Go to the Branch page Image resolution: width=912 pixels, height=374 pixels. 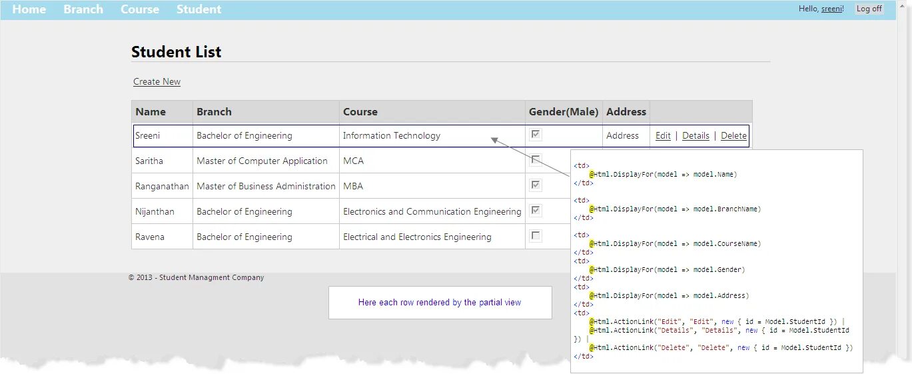coord(83,9)
